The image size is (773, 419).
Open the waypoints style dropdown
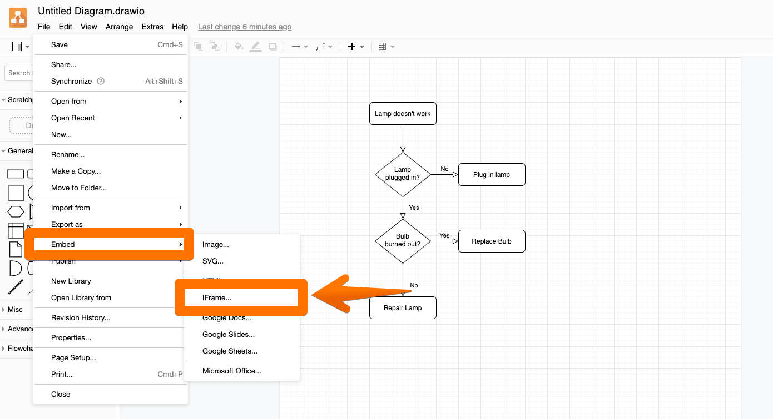click(x=324, y=47)
